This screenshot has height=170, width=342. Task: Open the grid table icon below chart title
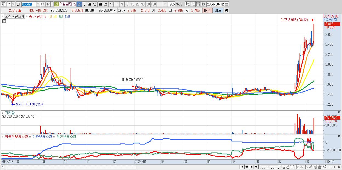[x=4, y=21]
